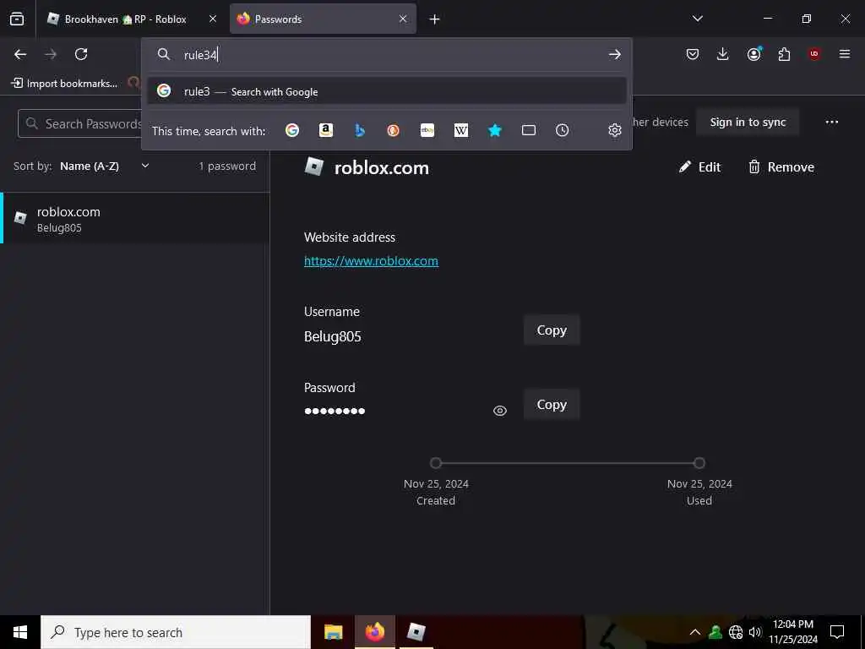Search this time with Bing
The image size is (865, 649).
(360, 130)
